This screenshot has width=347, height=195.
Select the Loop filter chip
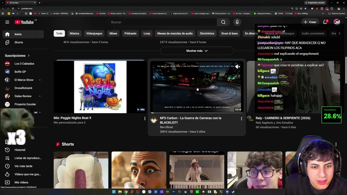point(147,33)
